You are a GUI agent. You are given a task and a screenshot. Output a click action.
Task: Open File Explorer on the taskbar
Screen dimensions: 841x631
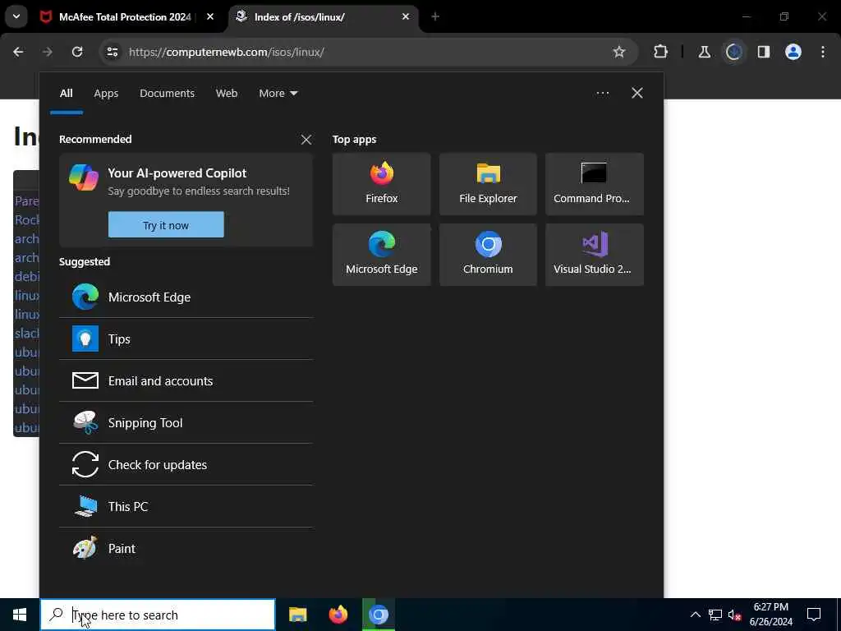tap(297, 615)
